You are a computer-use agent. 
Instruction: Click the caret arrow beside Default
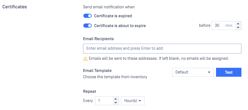[x=209, y=72]
